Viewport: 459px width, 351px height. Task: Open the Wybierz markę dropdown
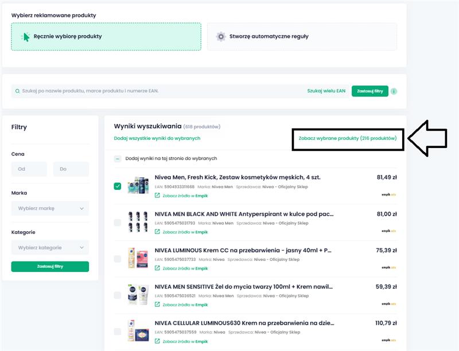coord(50,208)
